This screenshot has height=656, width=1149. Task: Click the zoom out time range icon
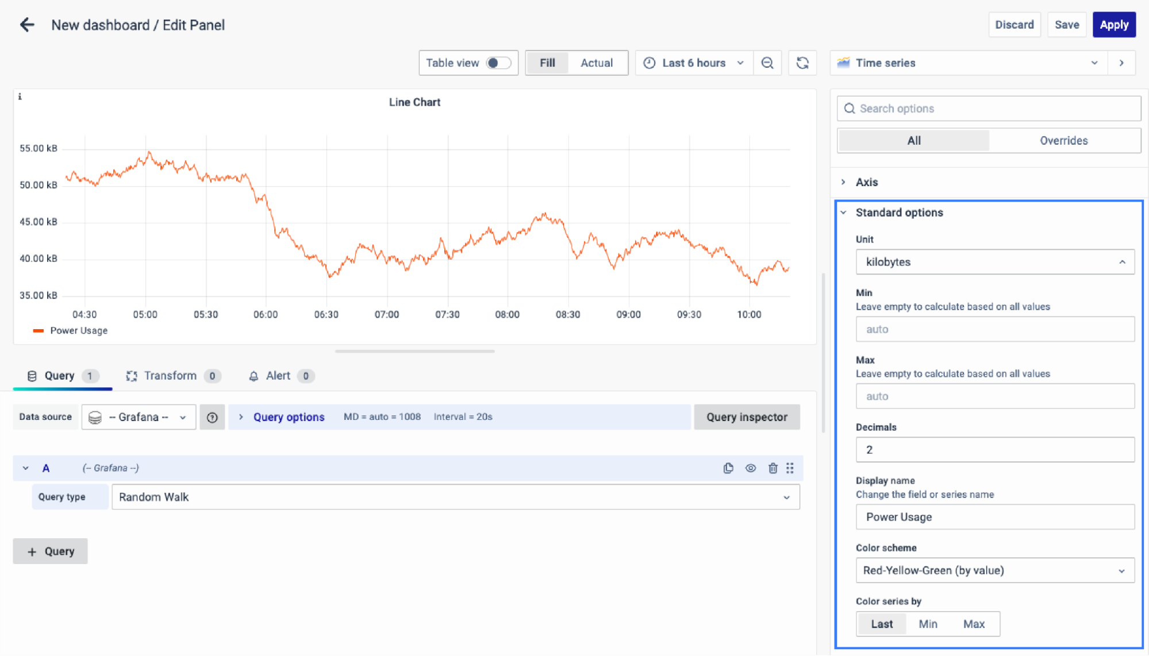tap(767, 63)
